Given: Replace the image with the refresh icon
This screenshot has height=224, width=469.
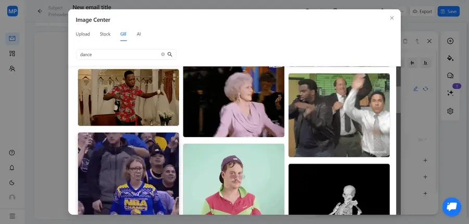Looking at the screenshot, I should tap(425, 89).
